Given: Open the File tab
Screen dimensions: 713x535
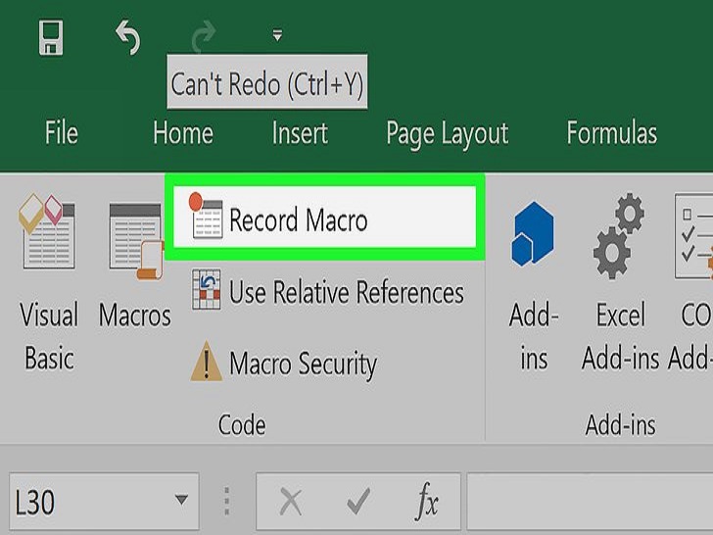Looking at the screenshot, I should (62, 133).
